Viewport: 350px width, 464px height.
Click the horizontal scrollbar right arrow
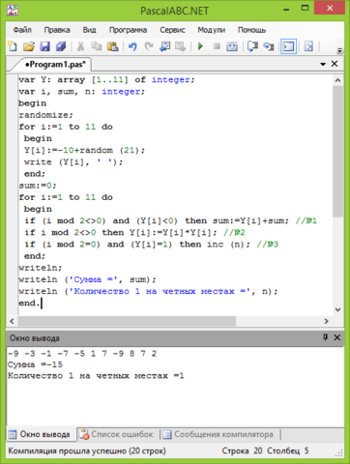(326, 321)
